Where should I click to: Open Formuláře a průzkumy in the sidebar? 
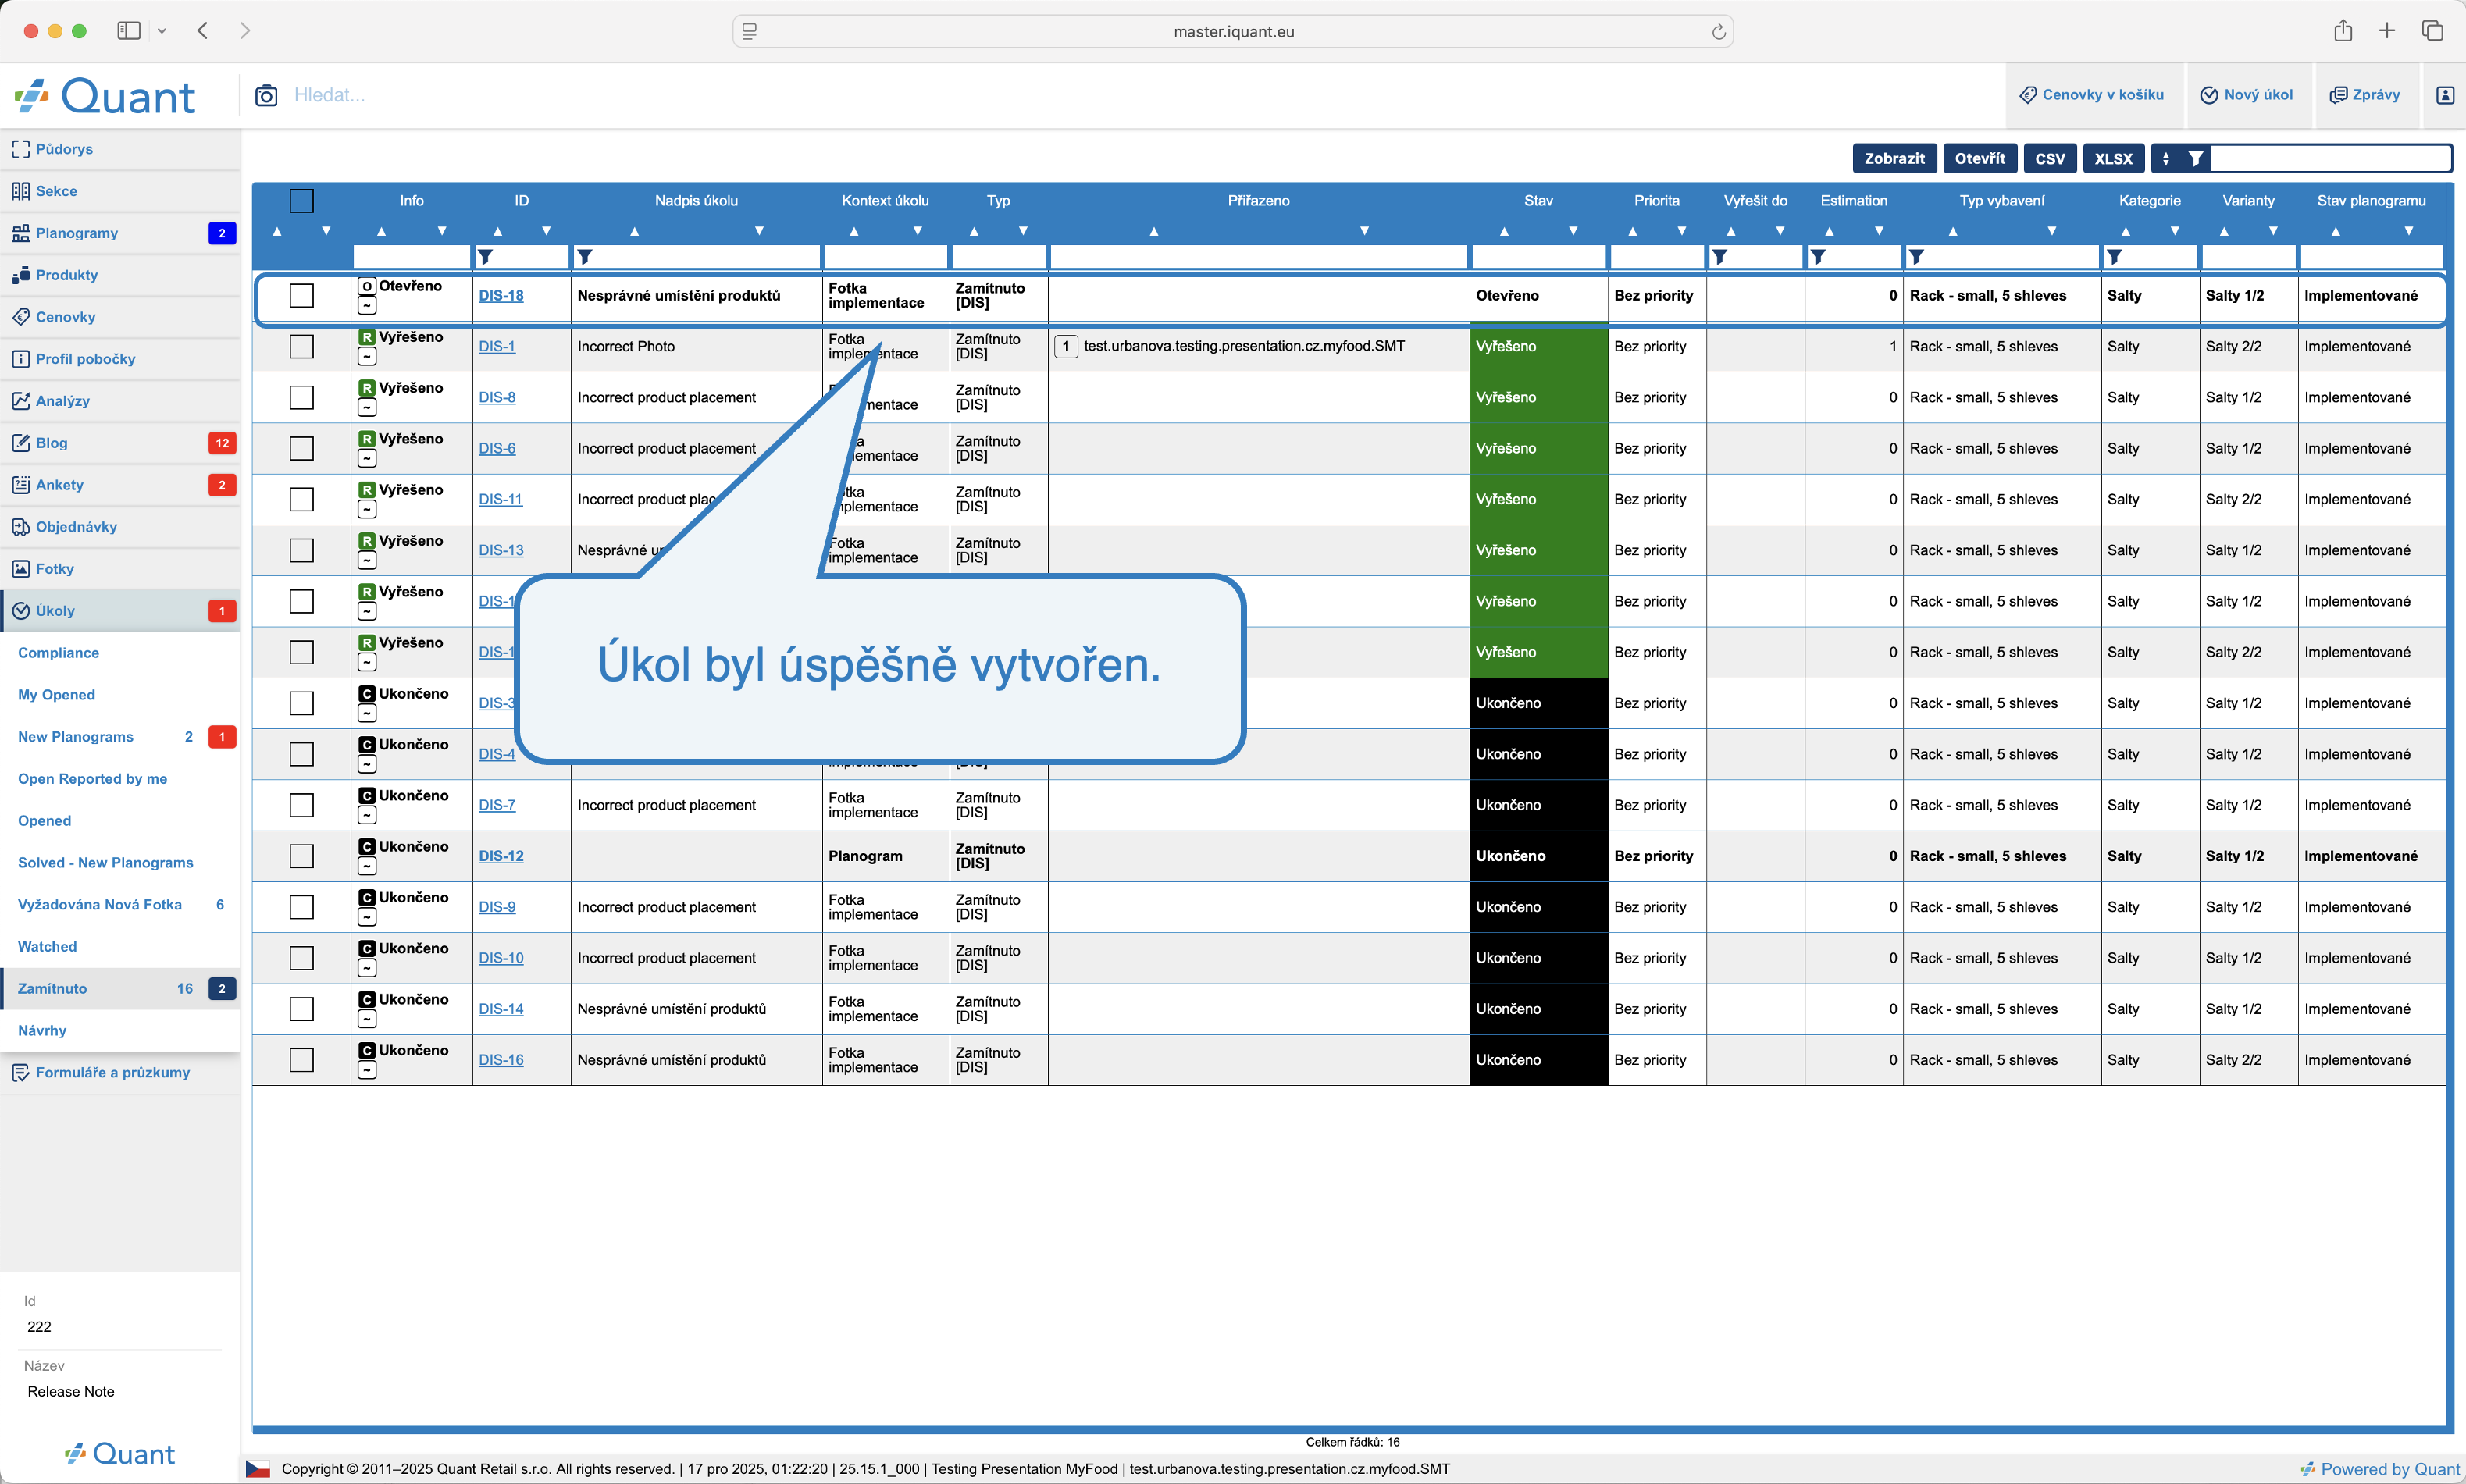click(x=120, y=1073)
